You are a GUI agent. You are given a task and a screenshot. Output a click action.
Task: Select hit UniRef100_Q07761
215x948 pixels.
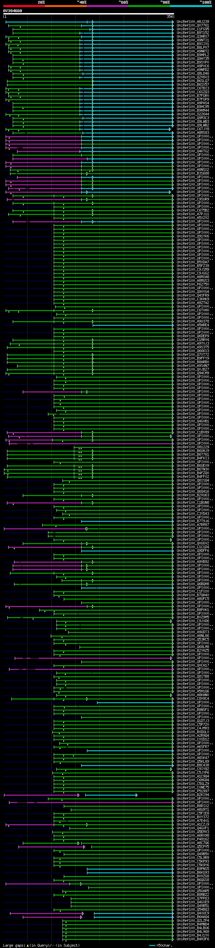coord(193,26)
